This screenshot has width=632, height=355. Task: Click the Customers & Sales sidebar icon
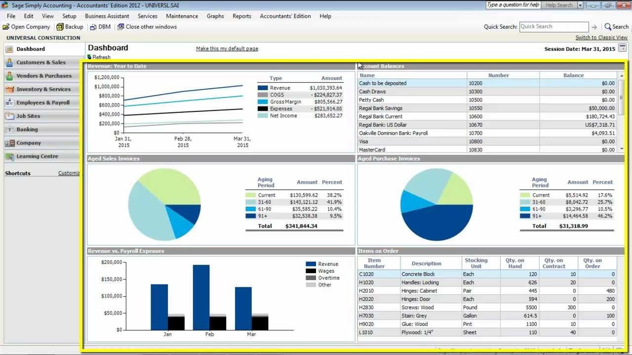pos(9,62)
